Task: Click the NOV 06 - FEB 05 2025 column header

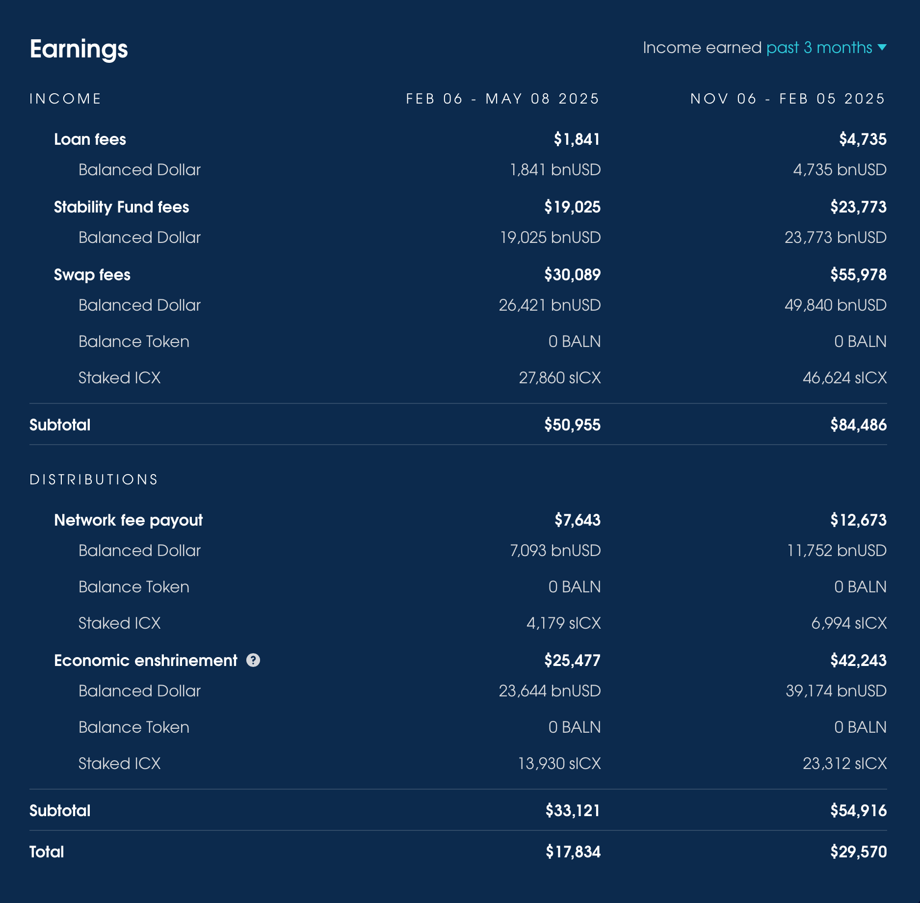Action: pyautogui.click(x=788, y=99)
